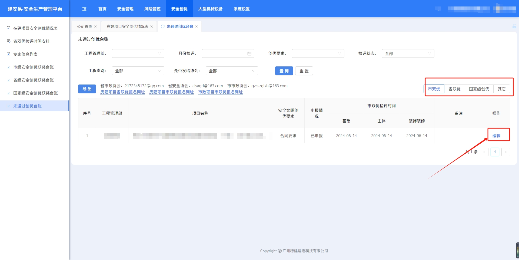Close the 公司首页 tab

point(95,27)
